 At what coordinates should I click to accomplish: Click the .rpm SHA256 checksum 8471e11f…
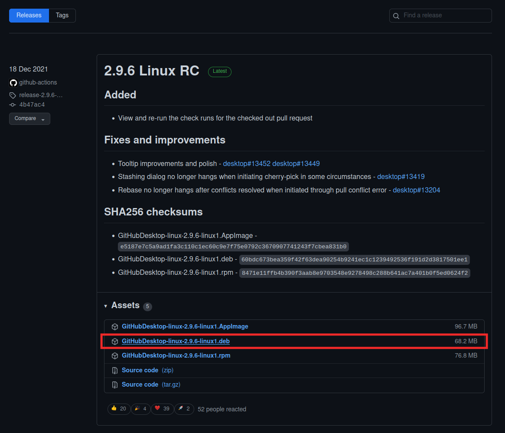pyautogui.click(x=355, y=273)
